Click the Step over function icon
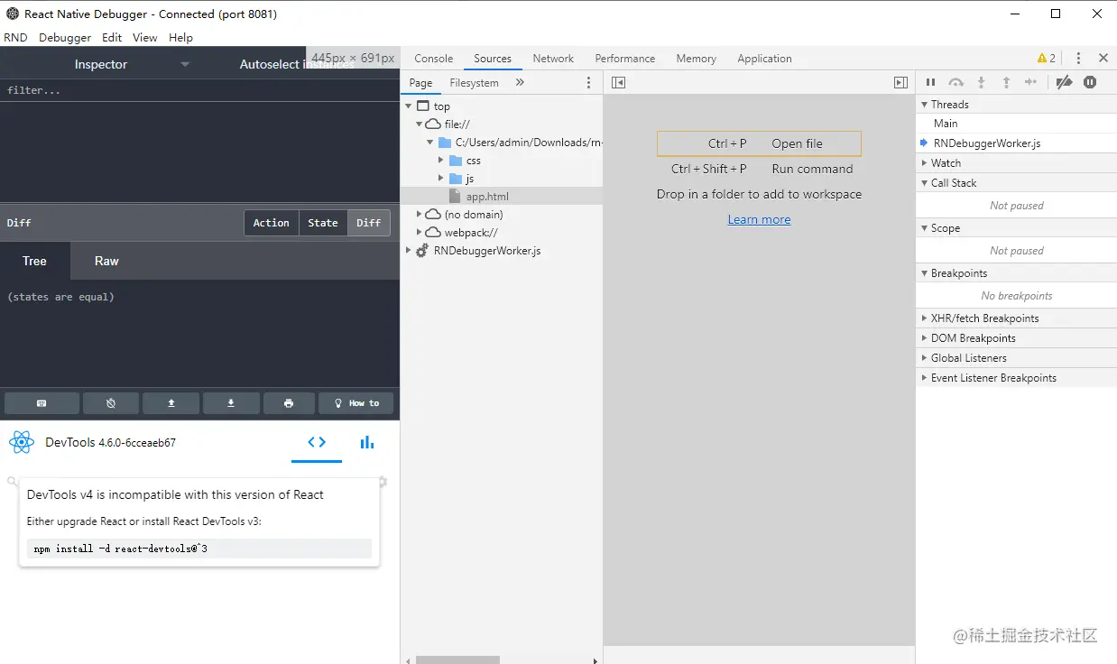Viewport: 1117px width, 664px height. (x=955, y=82)
